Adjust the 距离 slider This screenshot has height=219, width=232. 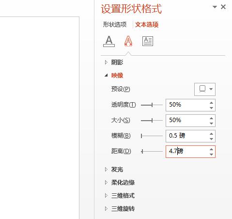click(152, 152)
